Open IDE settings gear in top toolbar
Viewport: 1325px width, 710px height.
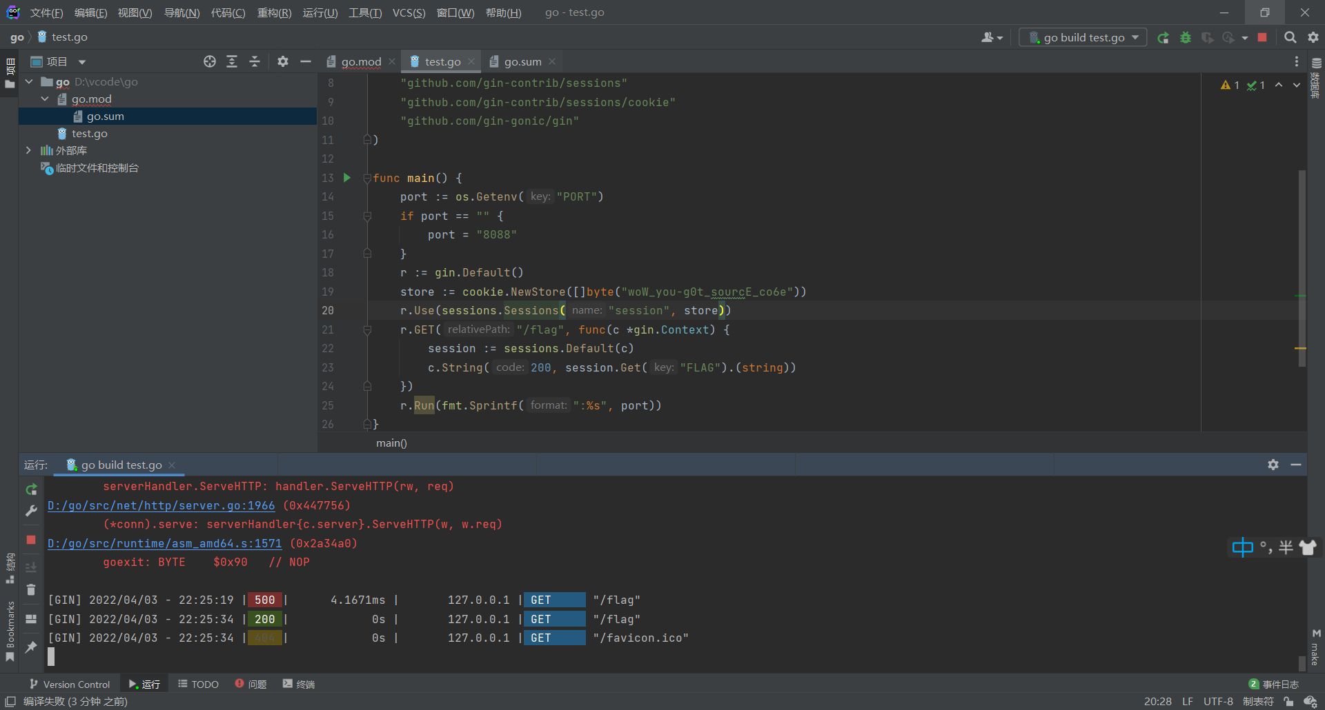point(1313,38)
